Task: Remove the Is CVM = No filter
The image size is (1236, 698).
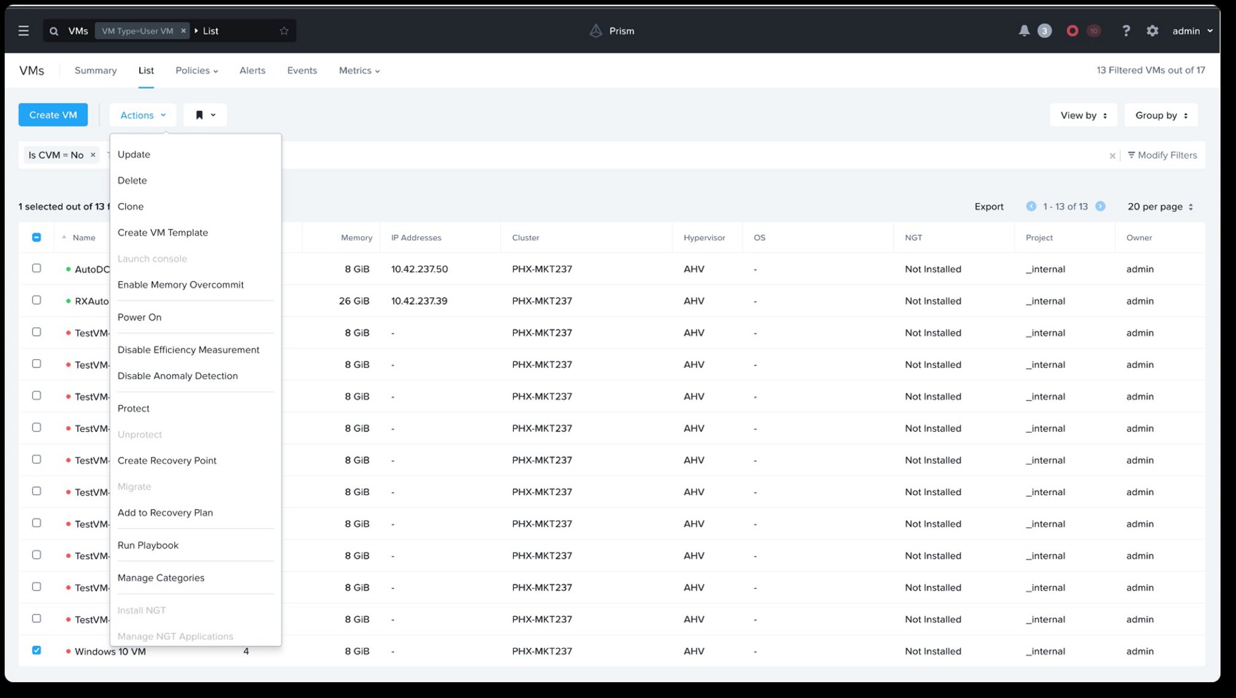Action: tap(93, 155)
